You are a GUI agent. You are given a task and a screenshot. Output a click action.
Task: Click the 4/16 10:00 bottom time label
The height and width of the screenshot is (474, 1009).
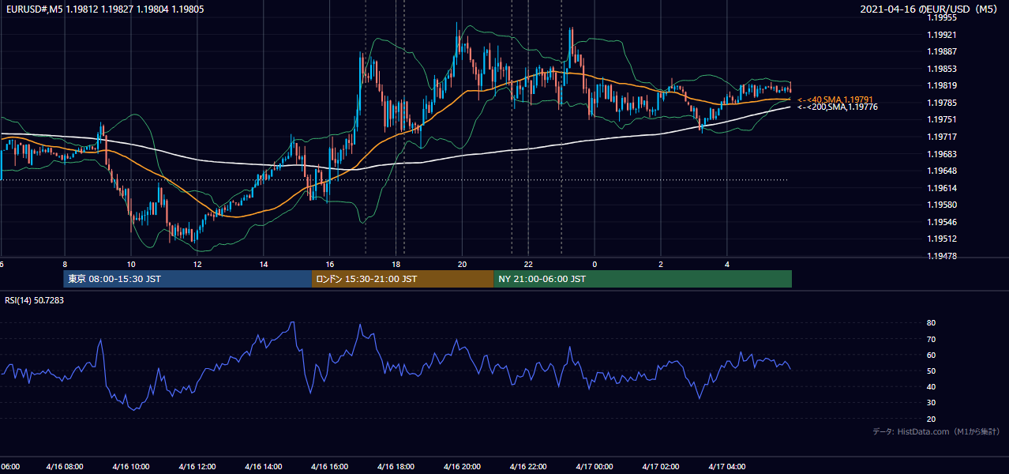(x=130, y=467)
